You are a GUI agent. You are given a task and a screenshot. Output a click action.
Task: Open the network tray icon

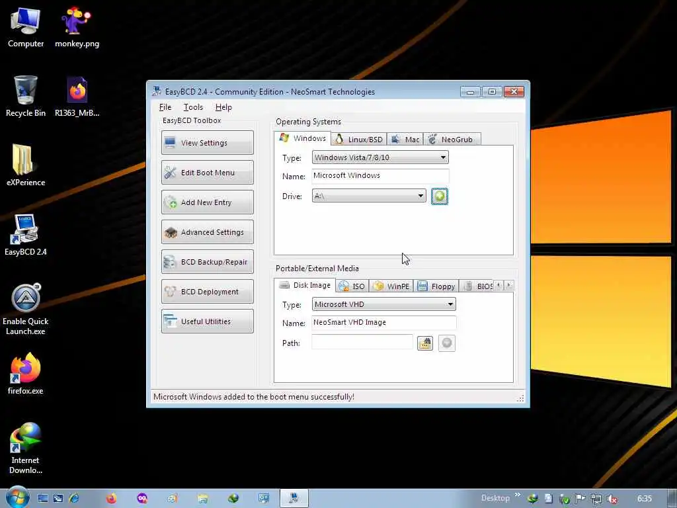pyautogui.click(x=596, y=499)
